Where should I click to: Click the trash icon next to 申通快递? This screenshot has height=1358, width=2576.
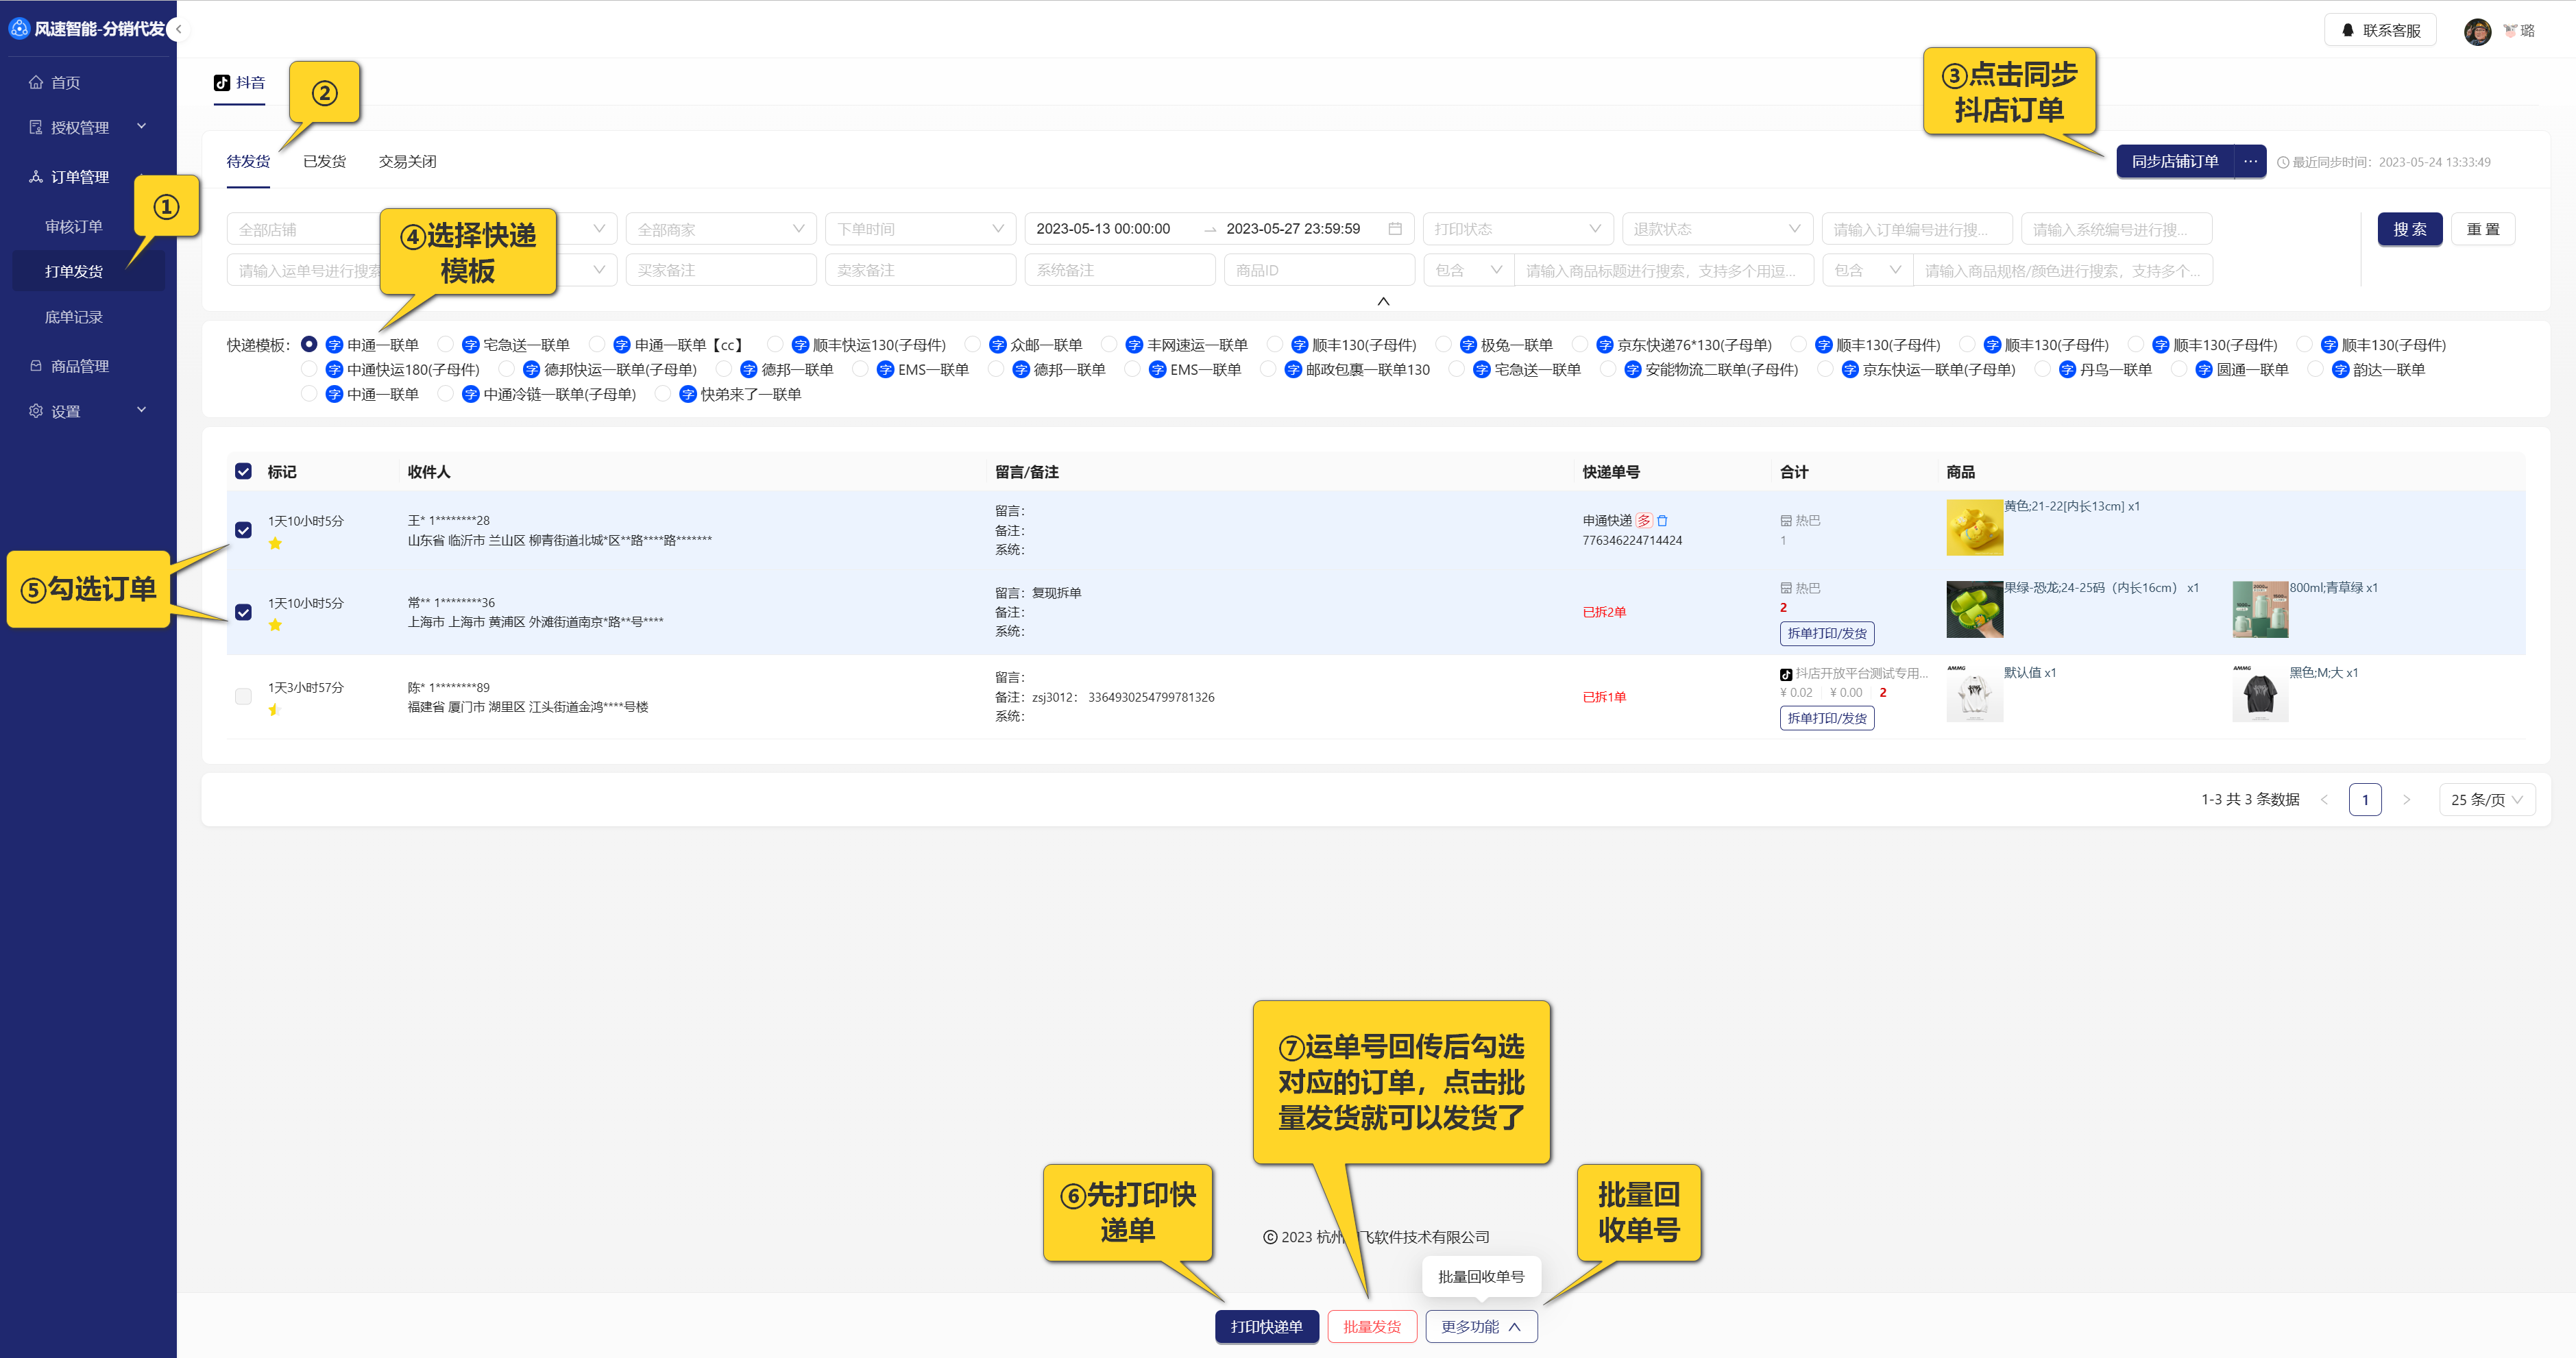tap(1662, 521)
